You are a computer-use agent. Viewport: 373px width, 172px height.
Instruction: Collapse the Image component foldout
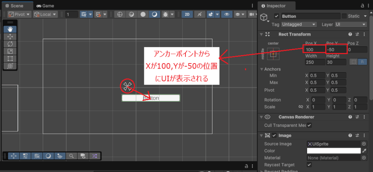pos(261,135)
